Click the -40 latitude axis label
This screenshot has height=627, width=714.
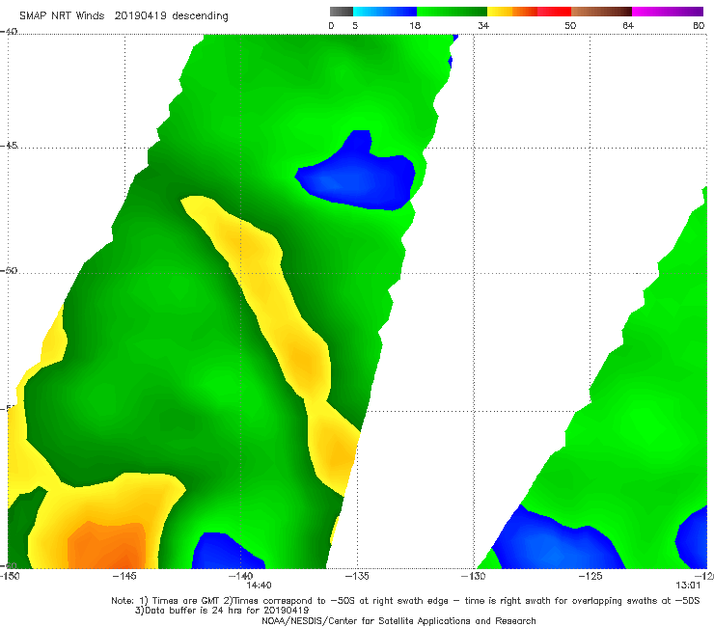[9, 32]
